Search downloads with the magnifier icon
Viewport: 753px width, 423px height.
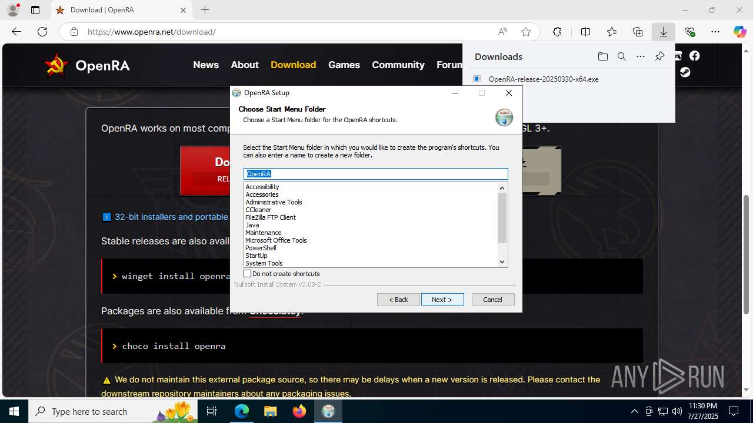tap(621, 56)
